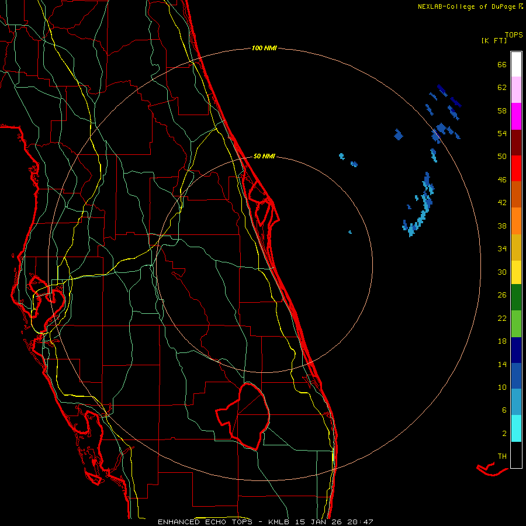Click the legend value '10'

502,387
